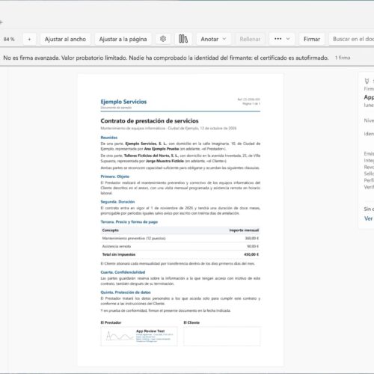Click the 'Importe mensual' table header
Image resolution: width=374 pixels, height=374 pixels.
[244, 230]
